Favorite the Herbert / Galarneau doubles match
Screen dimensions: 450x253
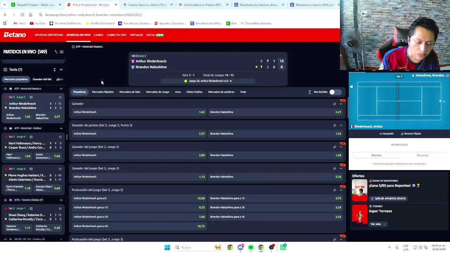[60, 169]
